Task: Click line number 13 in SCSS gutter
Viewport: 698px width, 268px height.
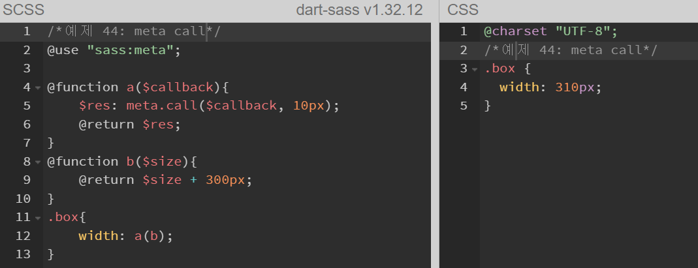Action: pos(23,254)
